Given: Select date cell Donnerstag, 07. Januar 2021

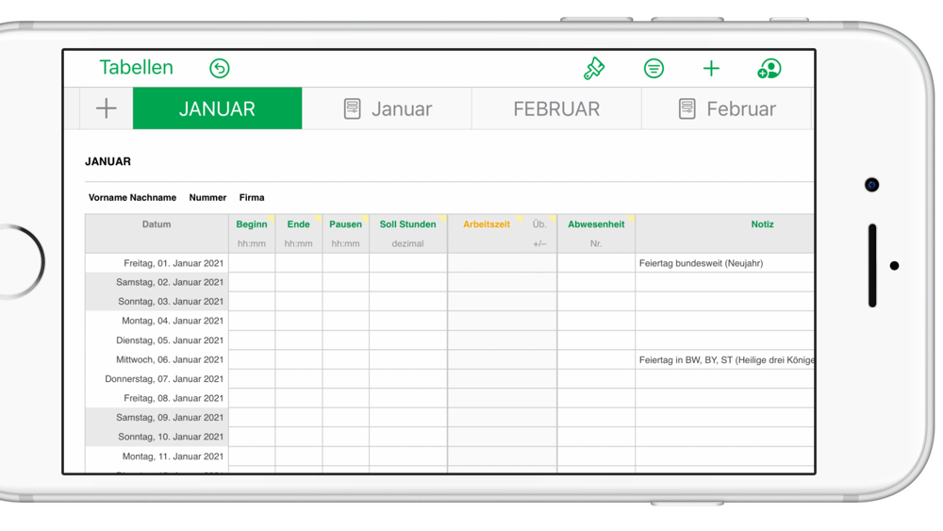Looking at the screenshot, I should 157,379.
